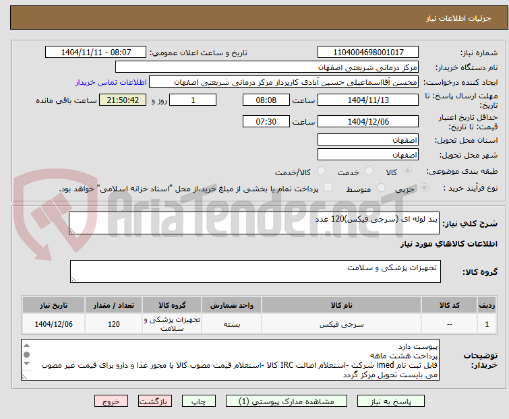The height and width of the screenshot is (419, 509).
Task: Select the خدمت radio button
Action: tap(369, 171)
